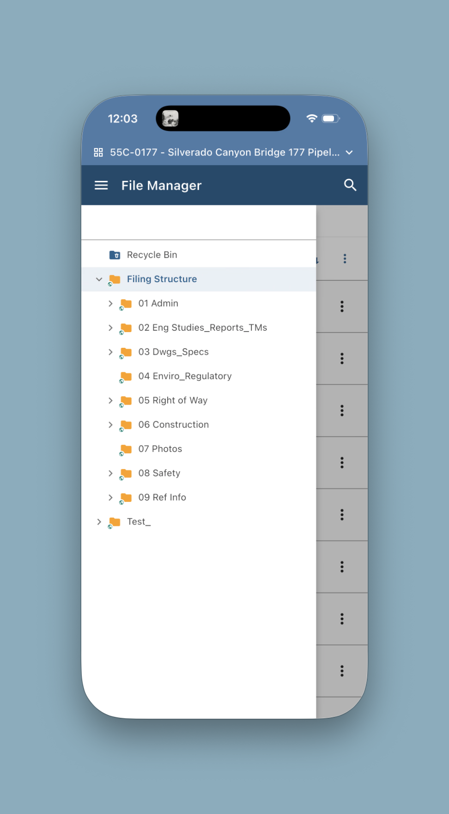Click the File Manager title

[162, 185]
